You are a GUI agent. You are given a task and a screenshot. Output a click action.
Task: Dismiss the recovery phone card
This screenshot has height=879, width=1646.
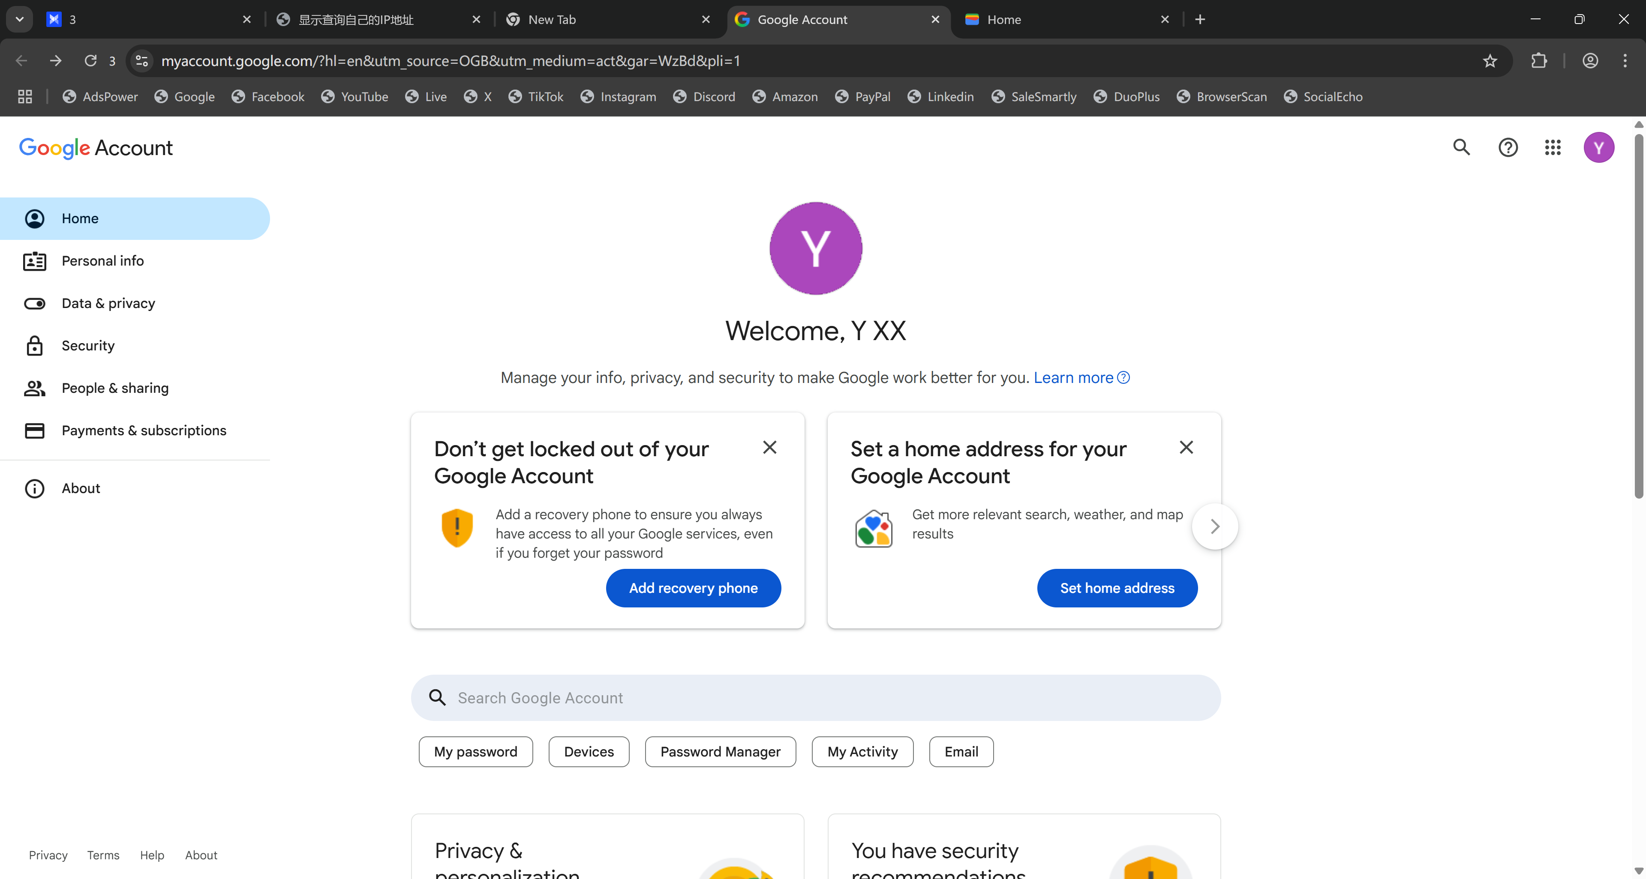(x=769, y=448)
